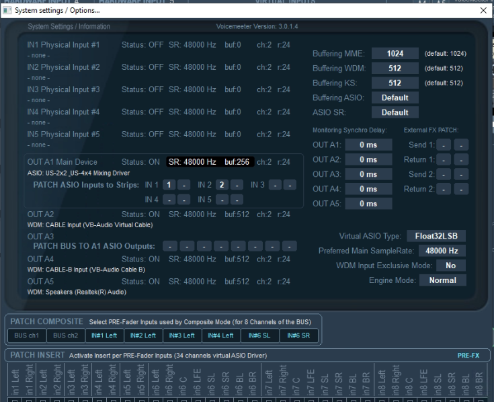Select IN1 Physical Input #1 device
The image size is (494, 402).
tap(63, 45)
